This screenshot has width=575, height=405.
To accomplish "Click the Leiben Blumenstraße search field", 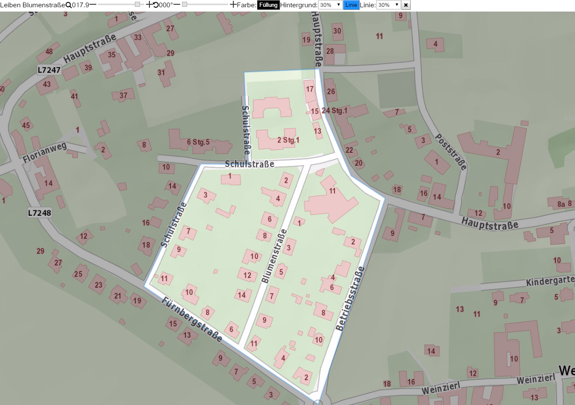I will tap(33, 5).
